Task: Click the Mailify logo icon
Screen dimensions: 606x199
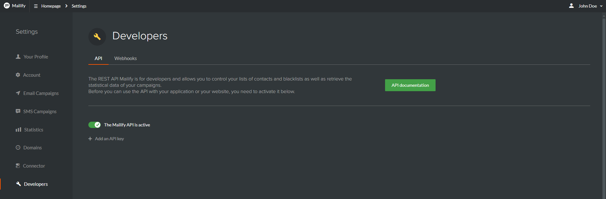Action: pos(7,6)
